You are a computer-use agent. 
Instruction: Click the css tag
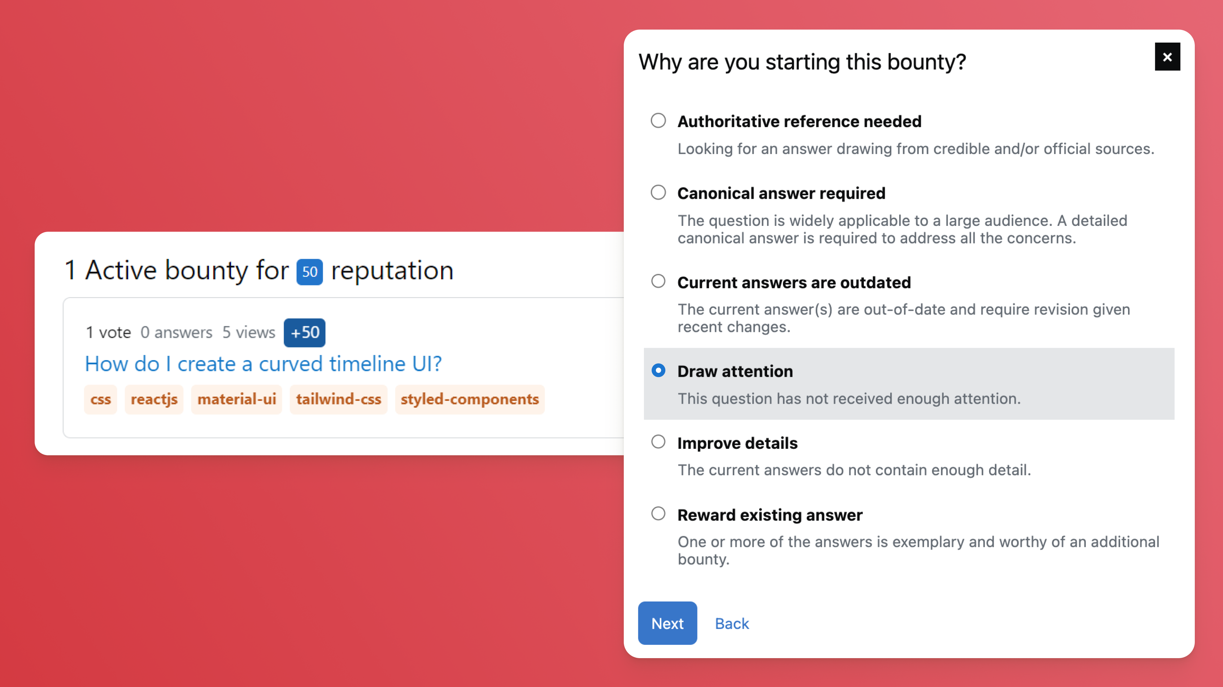tap(101, 399)
